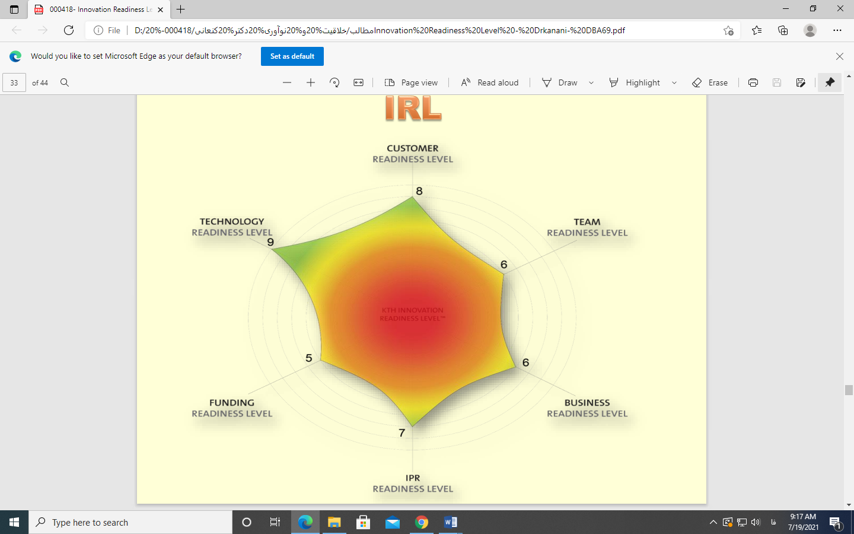This screenshot has height=534, width=854.
Task: Click the Set as default button
Action: coord(292,56)
